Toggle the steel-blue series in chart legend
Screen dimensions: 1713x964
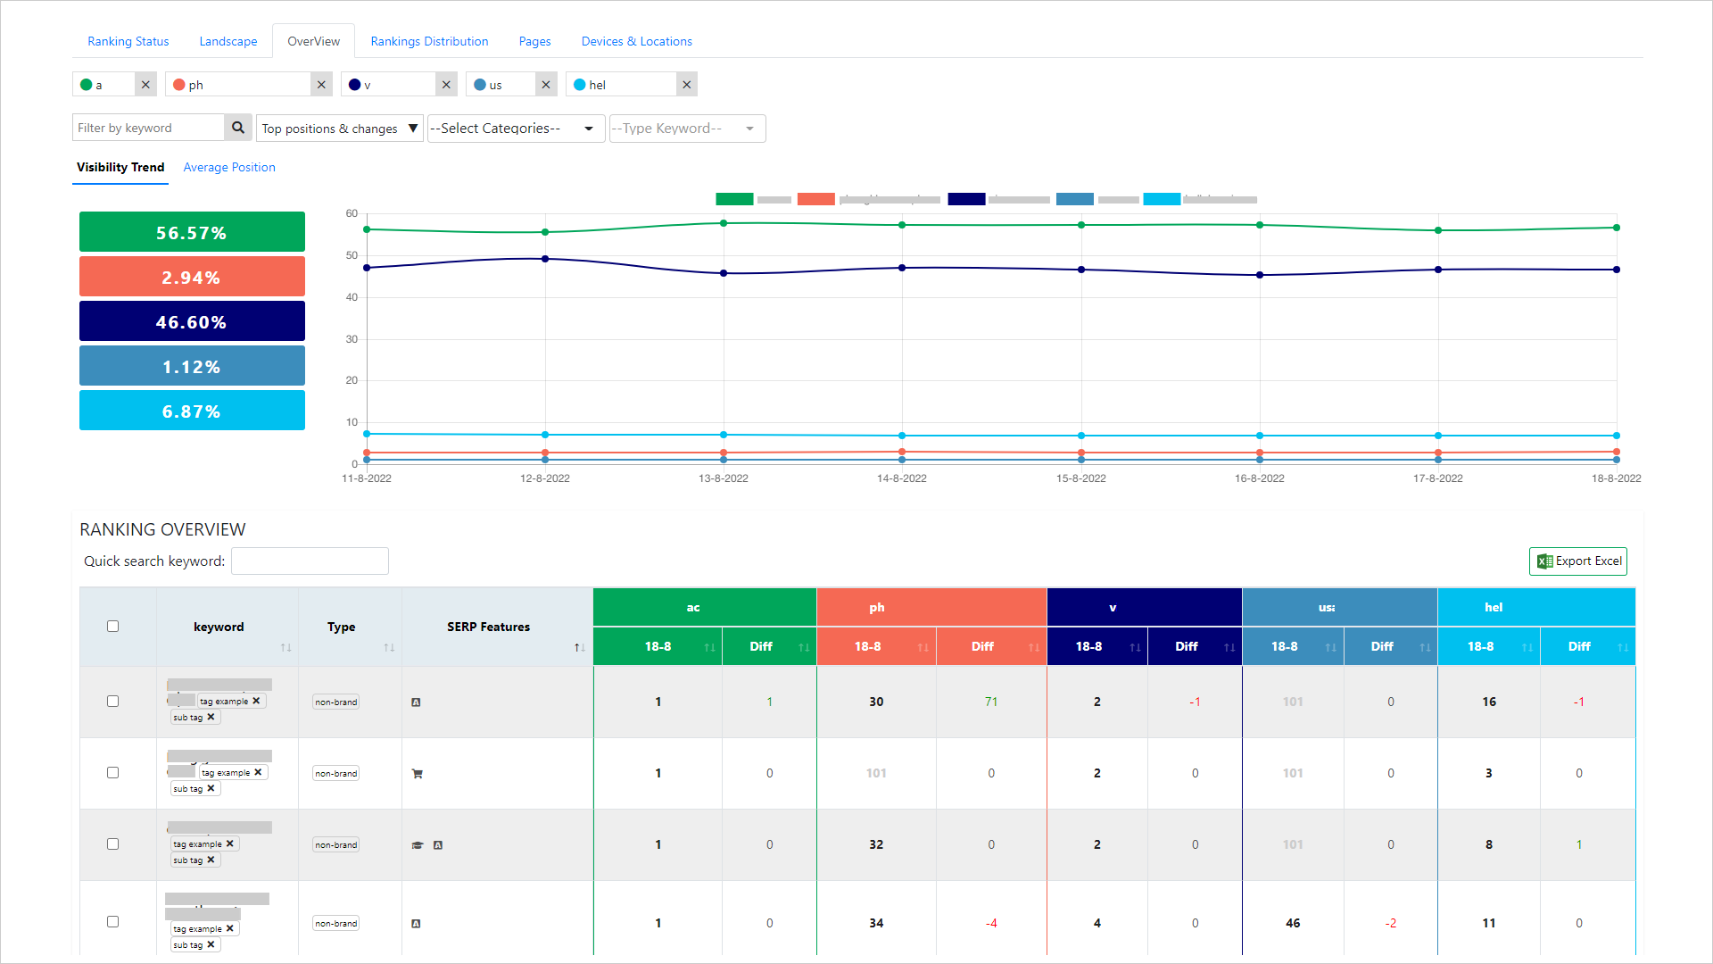[x=1074, y=199]
